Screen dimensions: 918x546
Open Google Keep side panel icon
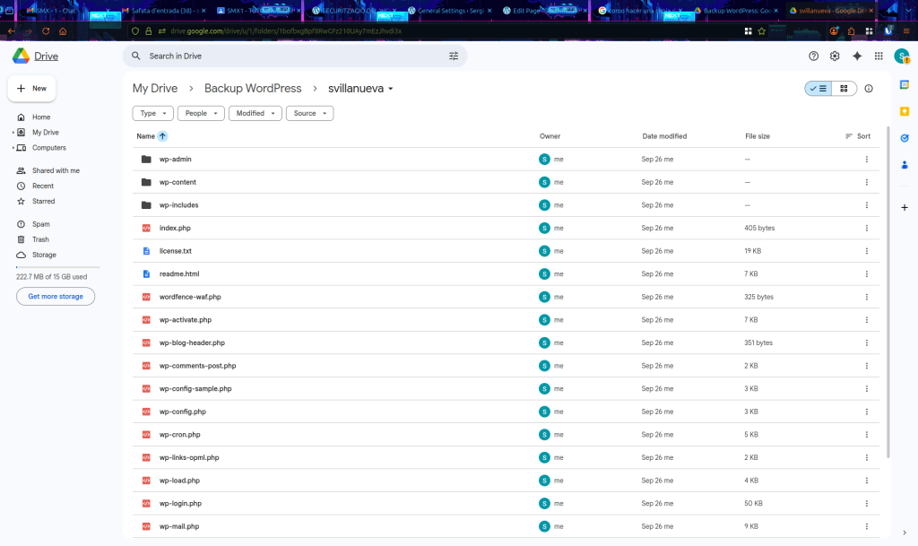click(x=905, y=111)
